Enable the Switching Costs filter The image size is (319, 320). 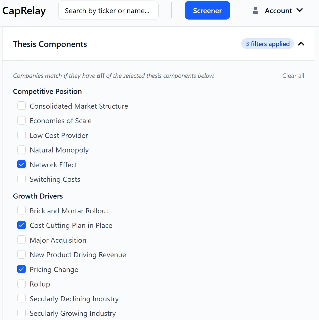(21, 179)
